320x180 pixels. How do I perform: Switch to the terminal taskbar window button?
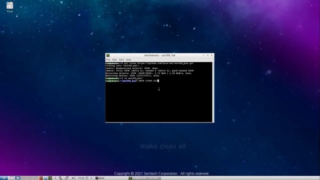coord(144,178)
